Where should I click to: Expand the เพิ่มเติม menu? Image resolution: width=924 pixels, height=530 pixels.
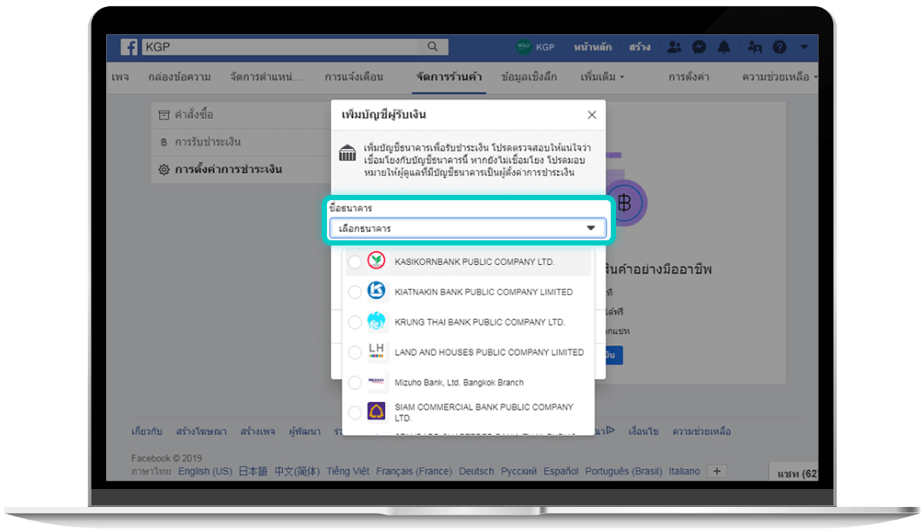[x=601, y=77]
